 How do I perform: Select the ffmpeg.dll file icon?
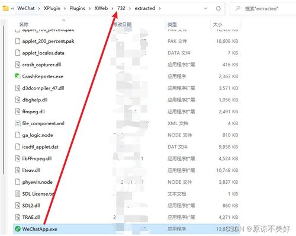coord(18,111)
